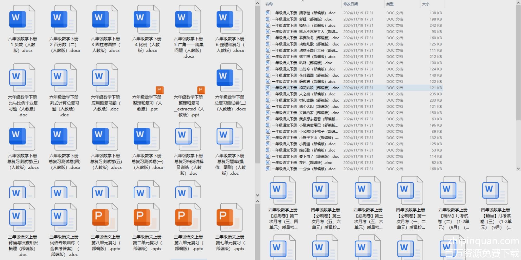Click scroll-down arrow of the file details list
The height and width of the screenshot is (260, 521).
[518, 168]
